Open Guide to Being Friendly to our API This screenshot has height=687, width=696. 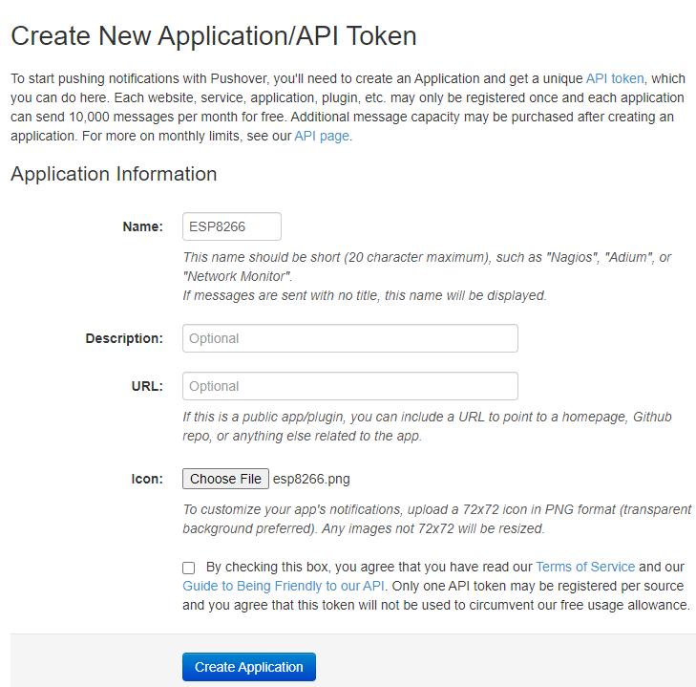[283, 586]
